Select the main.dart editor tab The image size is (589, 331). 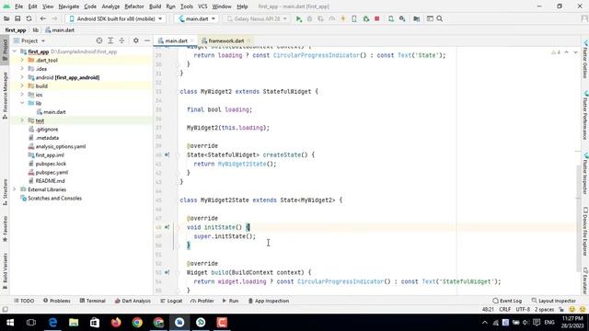(176, 40)
